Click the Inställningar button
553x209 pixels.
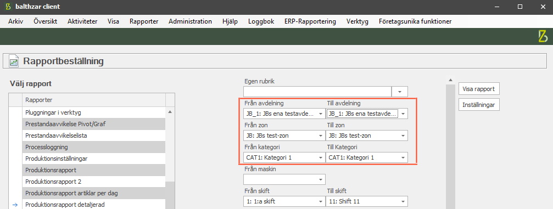[x=479, y=105]
